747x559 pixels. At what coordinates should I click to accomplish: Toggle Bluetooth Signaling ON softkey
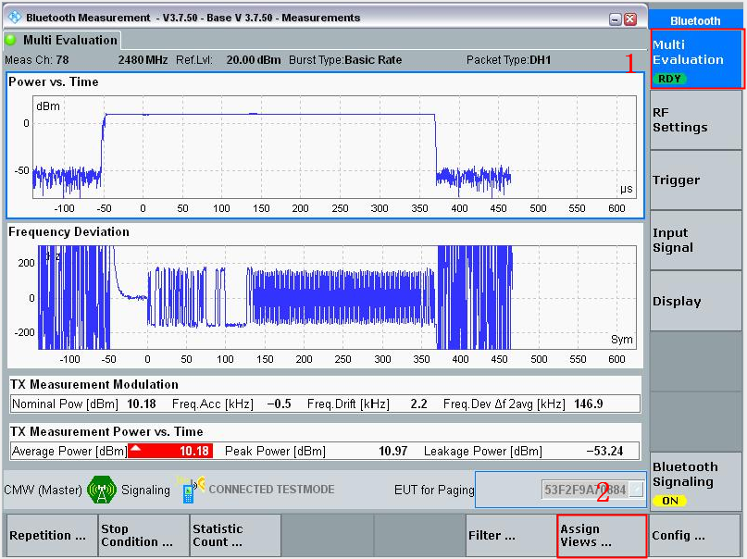click(x=696, y=482)
